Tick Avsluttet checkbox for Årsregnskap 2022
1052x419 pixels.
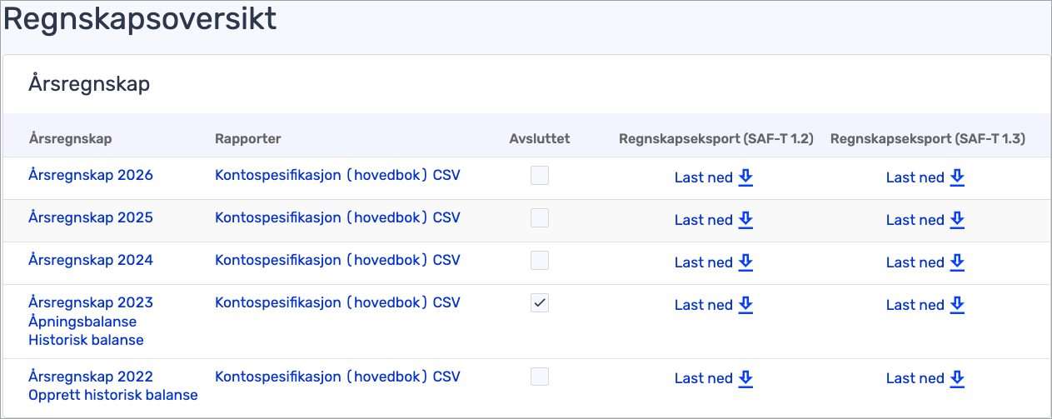[540, 377]
